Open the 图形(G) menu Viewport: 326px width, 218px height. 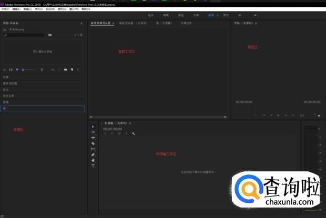(62, 9)
